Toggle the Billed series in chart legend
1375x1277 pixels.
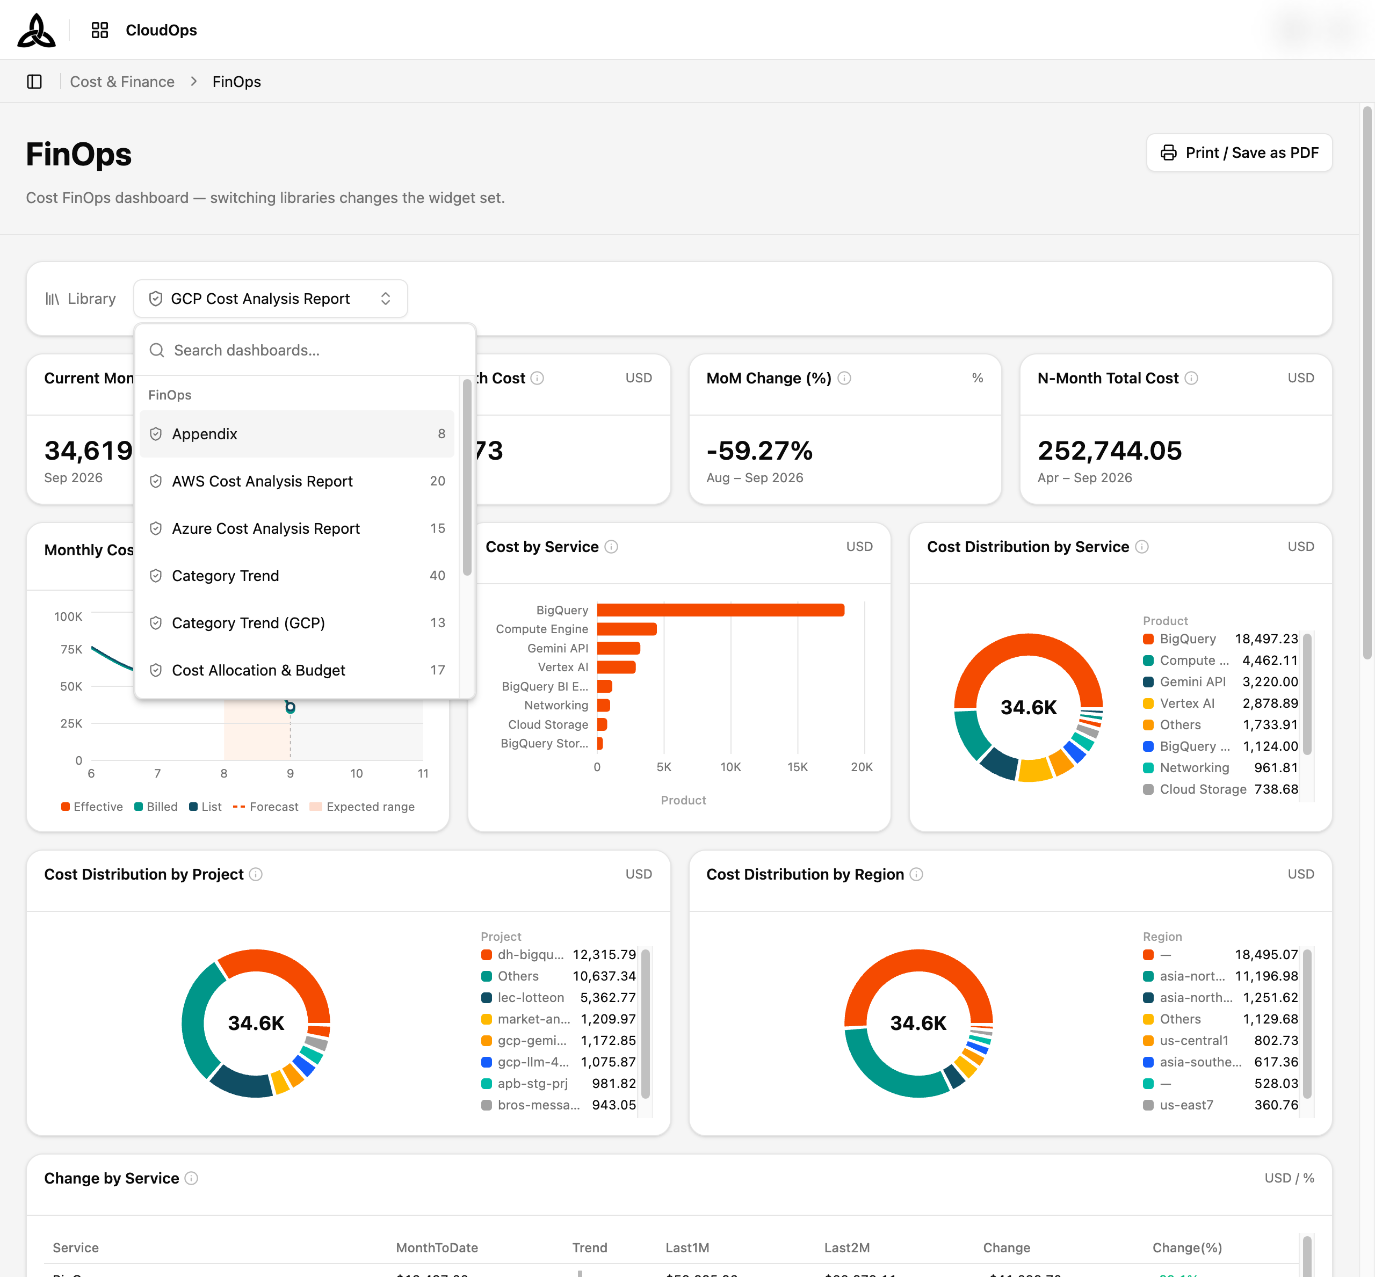[x=156, y=807]
